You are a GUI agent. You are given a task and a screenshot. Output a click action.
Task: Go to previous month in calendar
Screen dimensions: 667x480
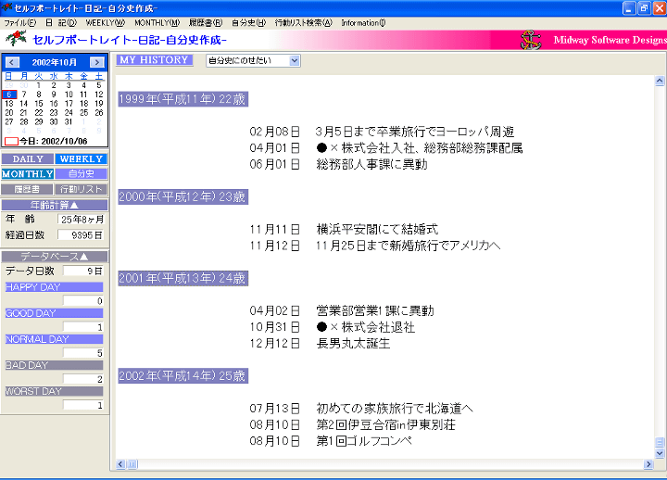click(x=12, y=63)
